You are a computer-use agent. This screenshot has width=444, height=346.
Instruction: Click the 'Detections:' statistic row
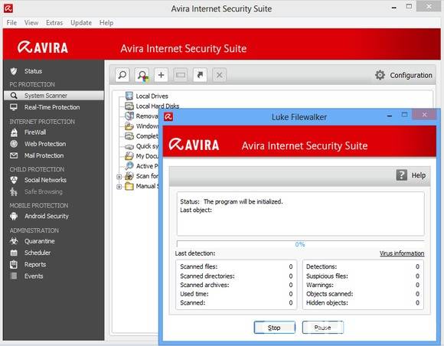363,266
